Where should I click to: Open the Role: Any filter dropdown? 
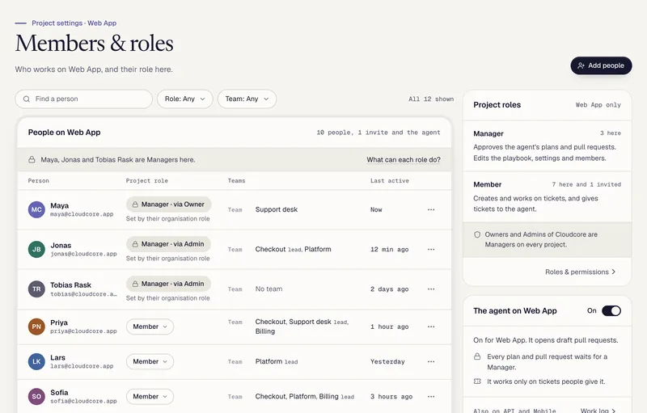tap(185, 99)
